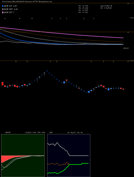Click the price axis label 3
134x177 pixels.
coord(128,32)
